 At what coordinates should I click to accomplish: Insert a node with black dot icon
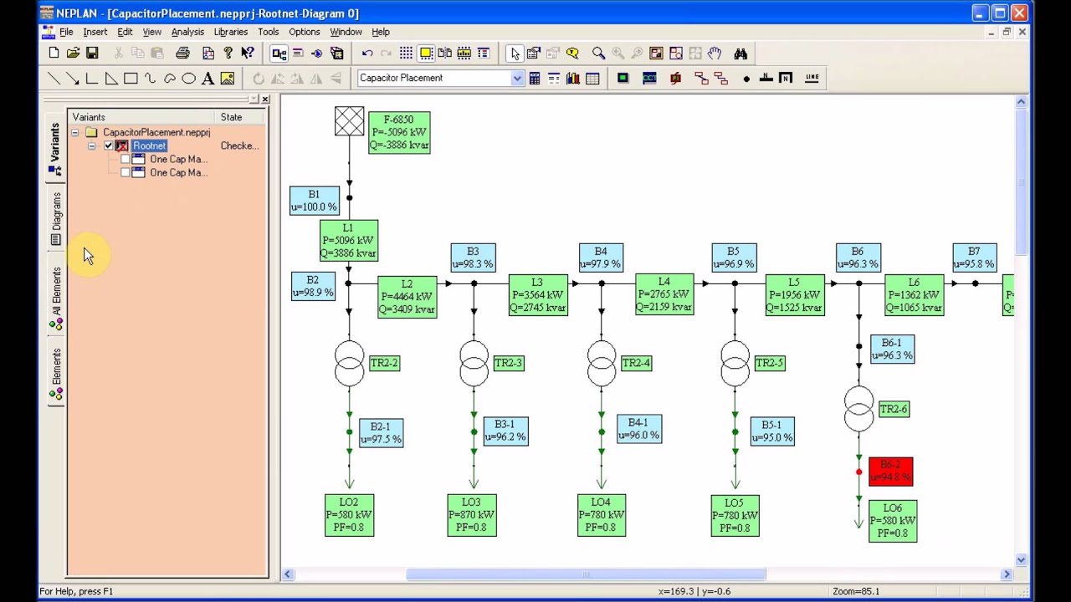click(746, 79)
